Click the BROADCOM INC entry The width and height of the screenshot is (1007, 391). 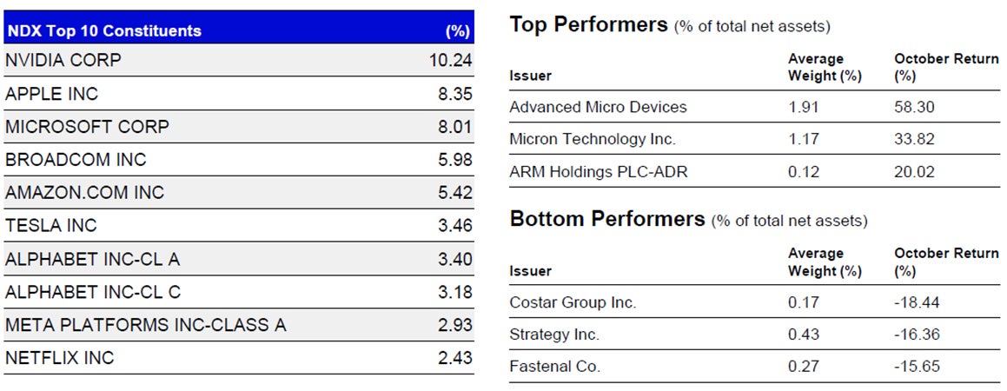click(76, 160)
